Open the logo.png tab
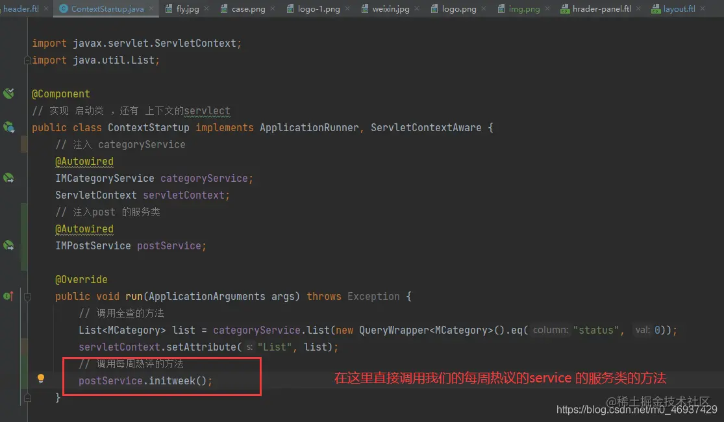 [459, 8]
